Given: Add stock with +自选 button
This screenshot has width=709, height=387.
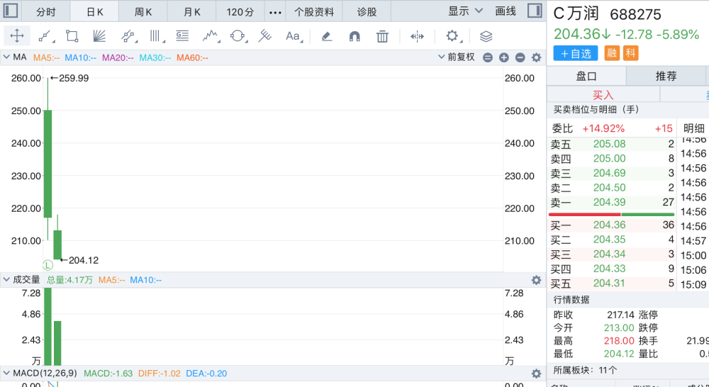Looking at the screenshot, I should point(576,53).
